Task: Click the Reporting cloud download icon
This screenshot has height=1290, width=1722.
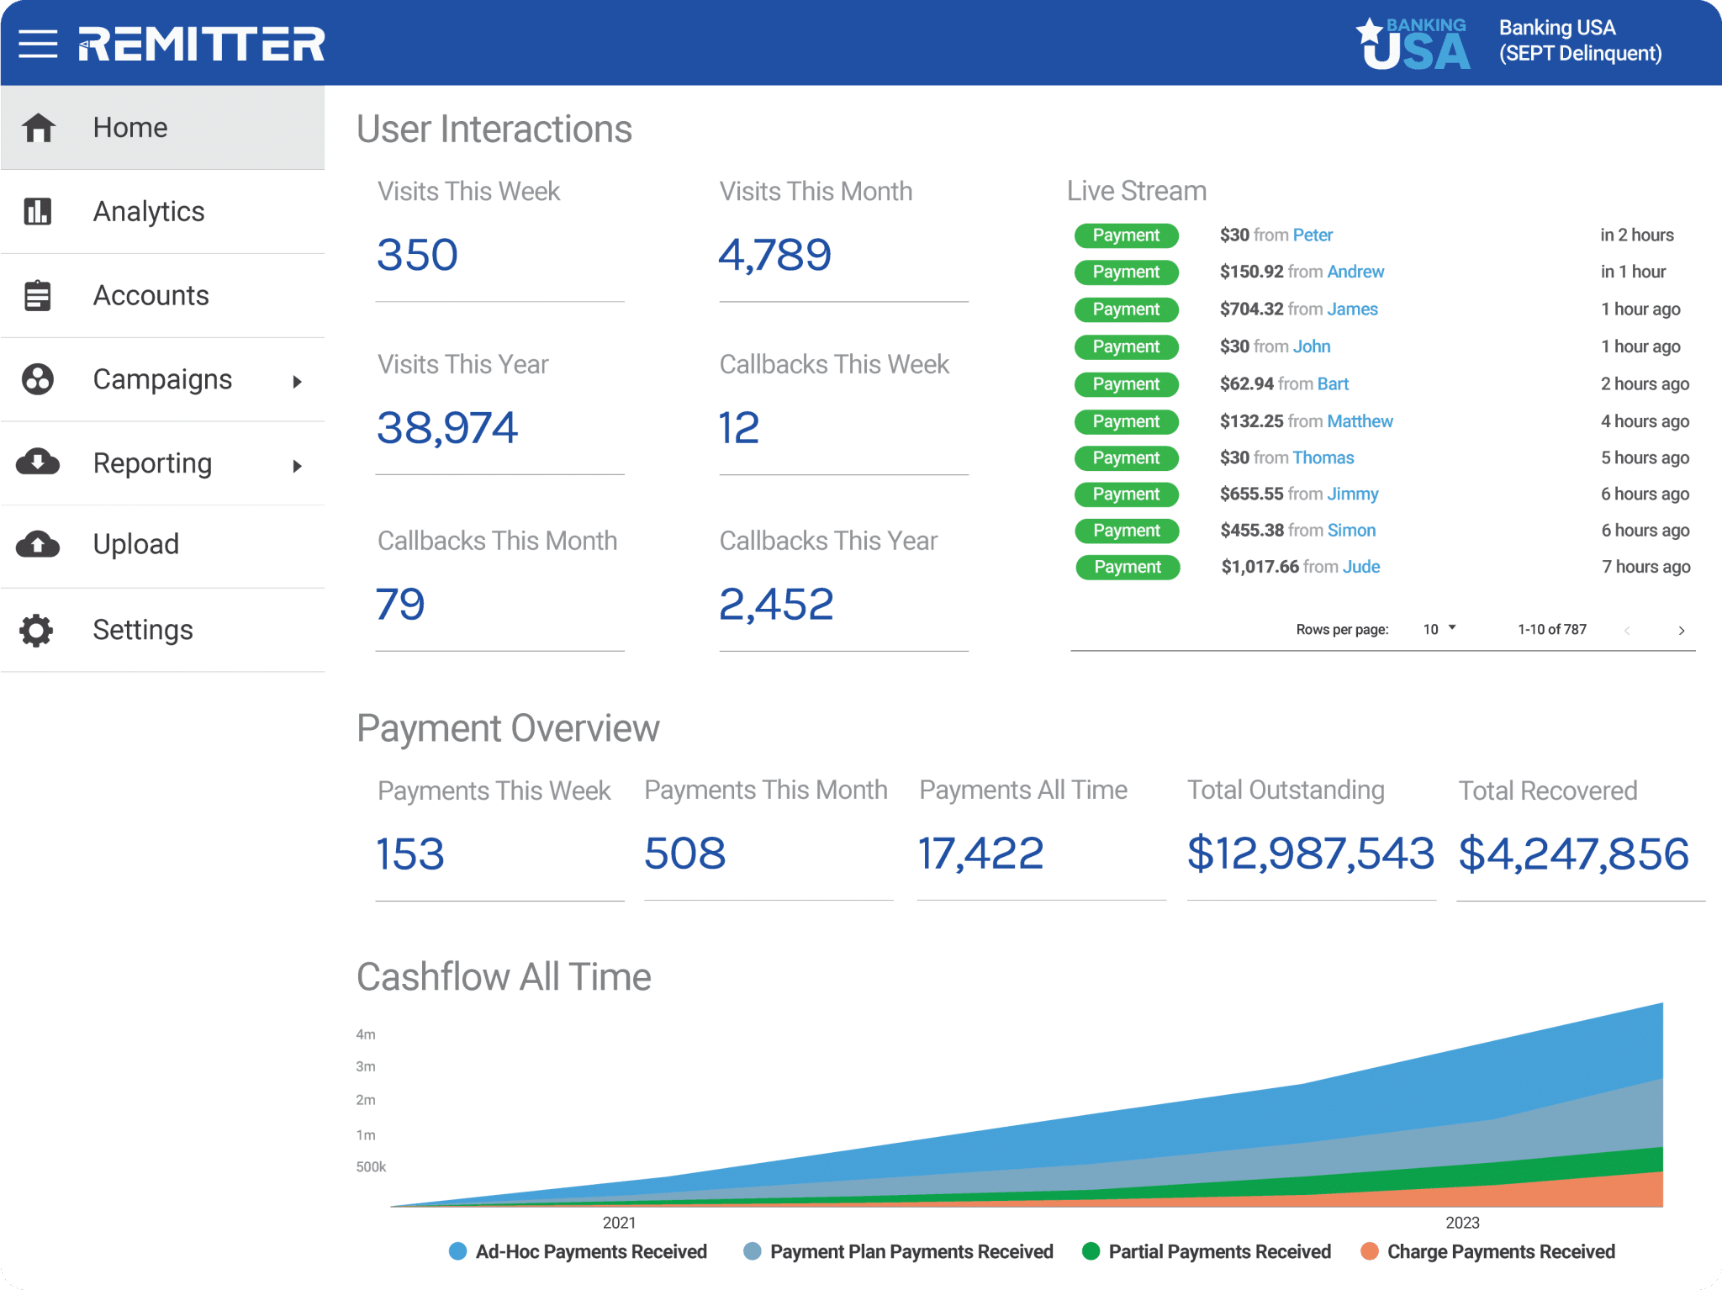Action: pyautogui.click(x=38, y=463)
